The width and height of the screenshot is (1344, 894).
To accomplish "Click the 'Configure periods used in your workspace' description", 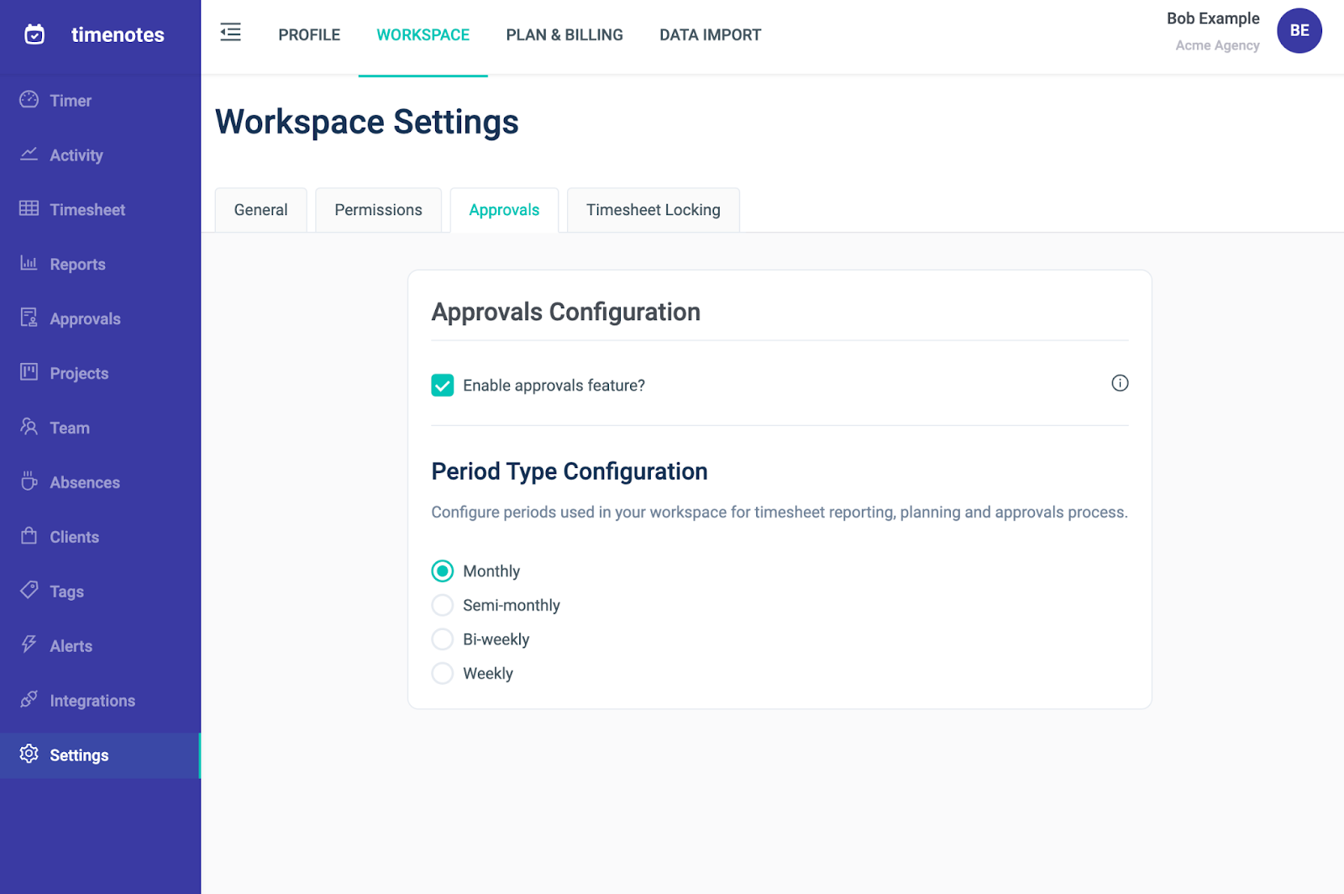I will [x=780, y=513].
